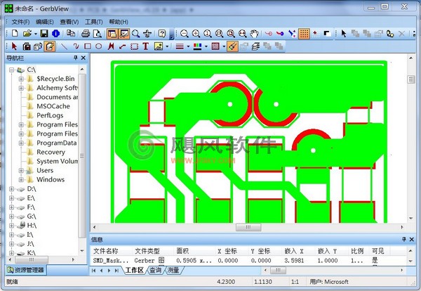
Task: Click the Zoom 1:1 magnifier icon
Action: pos(208,33)
